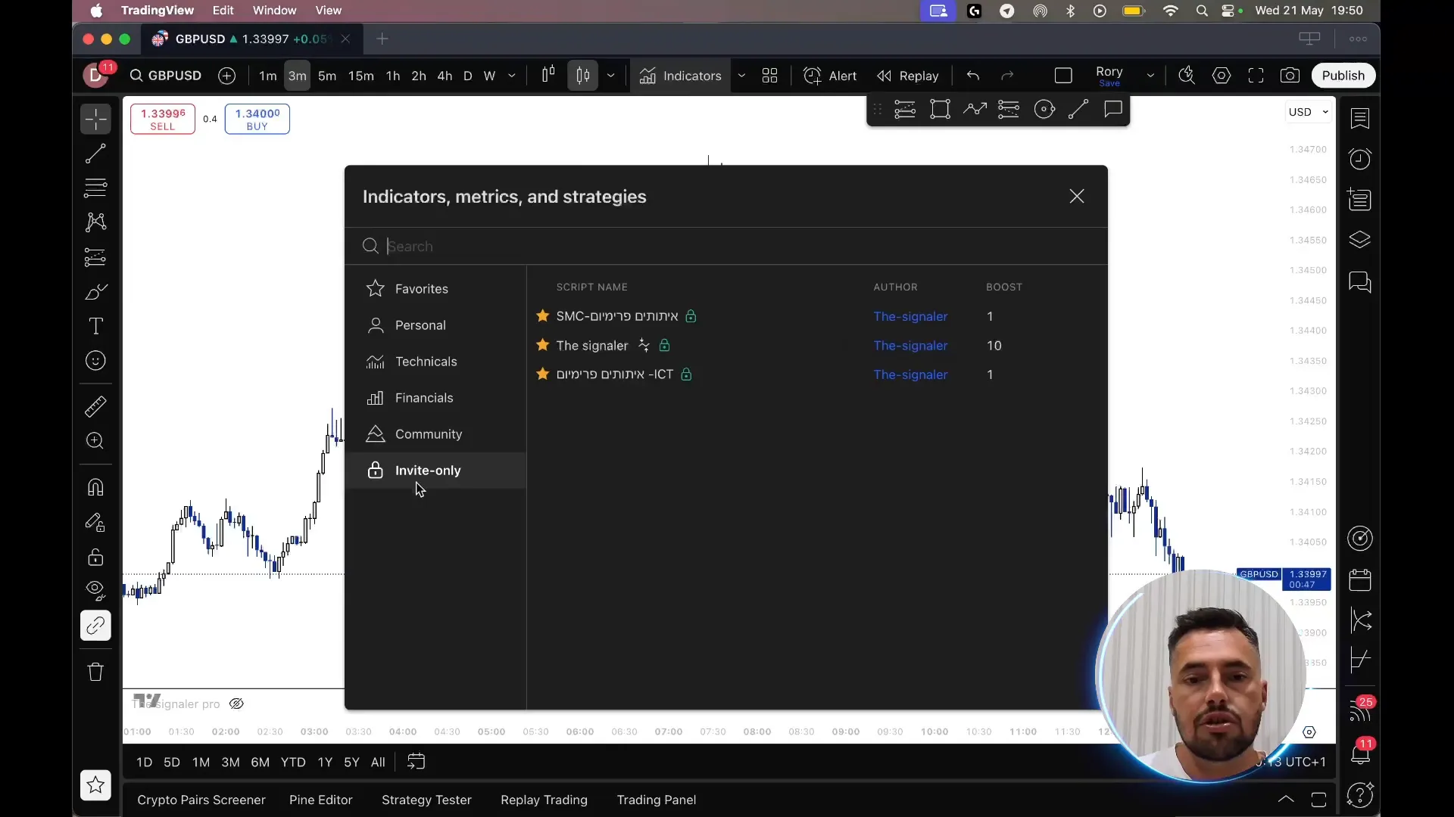Viewport: 1454px width, 817px height.
Task: Open the USD currency dropdown
Action: point(1309,112)
